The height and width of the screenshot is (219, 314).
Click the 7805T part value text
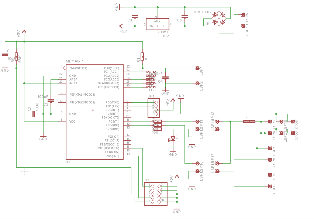163,32
